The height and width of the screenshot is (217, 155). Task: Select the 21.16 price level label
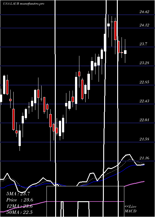click(x=144, y=158)
